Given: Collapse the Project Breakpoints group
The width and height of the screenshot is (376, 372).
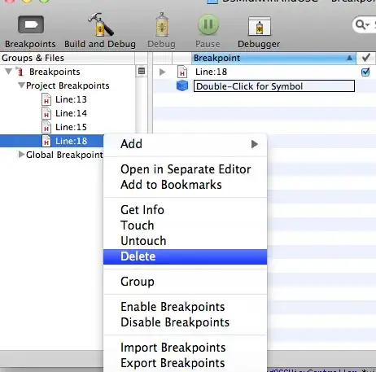Looking at the screenshot, I should pos(21,85).
